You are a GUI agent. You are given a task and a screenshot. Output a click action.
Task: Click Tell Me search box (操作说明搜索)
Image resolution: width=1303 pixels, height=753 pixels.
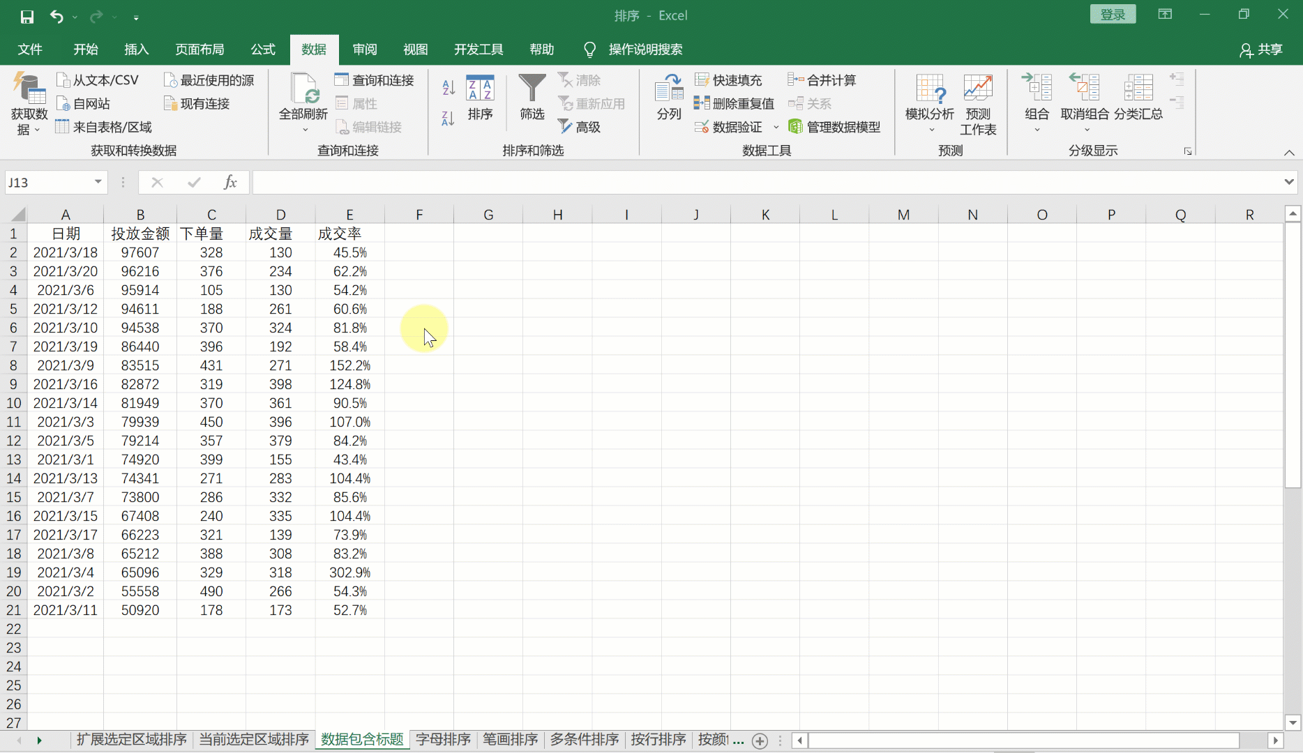point(645,50)
